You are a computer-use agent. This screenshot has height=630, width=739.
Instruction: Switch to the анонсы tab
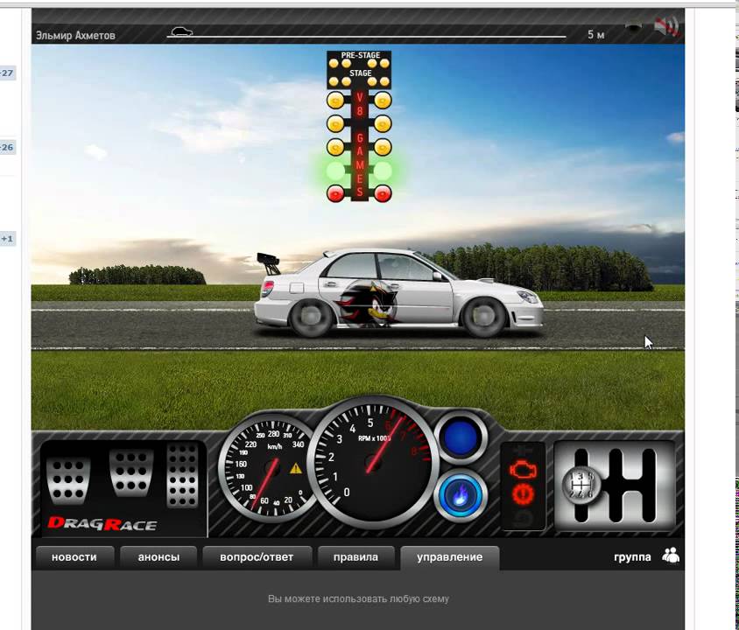tap(158, 556)
